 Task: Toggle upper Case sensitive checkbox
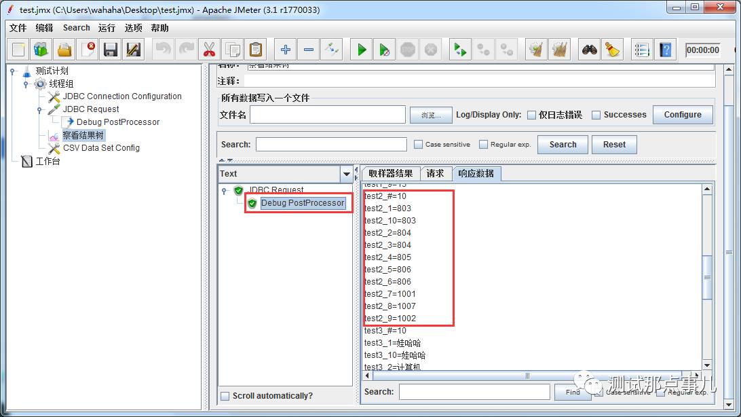(x=418, y=144)
